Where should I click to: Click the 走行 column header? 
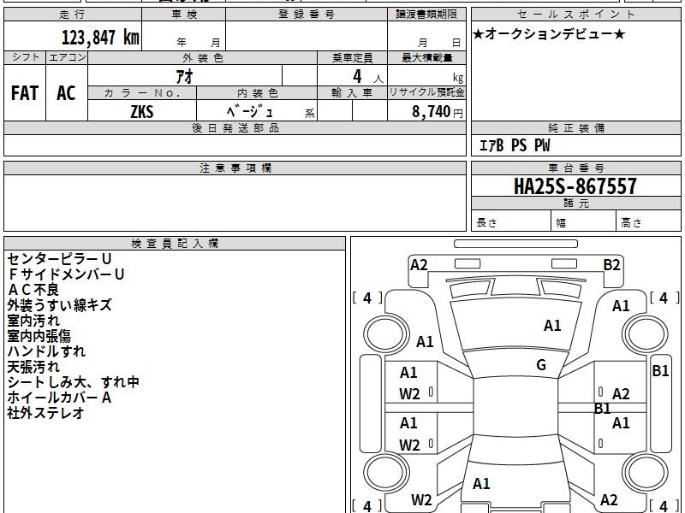[x=73, y=15]
